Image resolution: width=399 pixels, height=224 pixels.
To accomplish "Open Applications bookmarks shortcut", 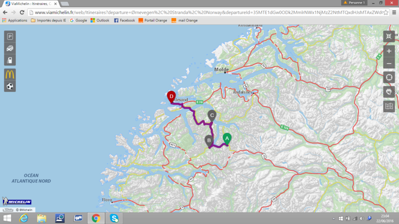I will click(x=15, y=20).
